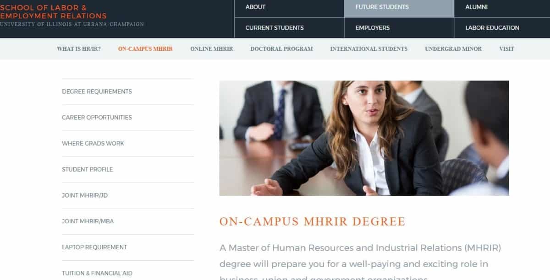
Task: Open the Labor Education section
Action: [x=502, y=28]
